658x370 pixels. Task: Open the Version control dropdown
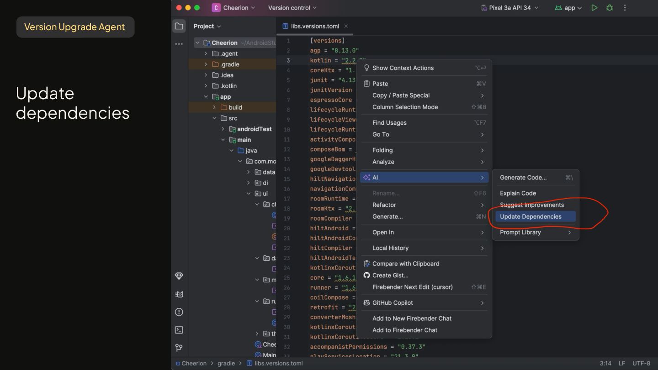coord(292,8)
